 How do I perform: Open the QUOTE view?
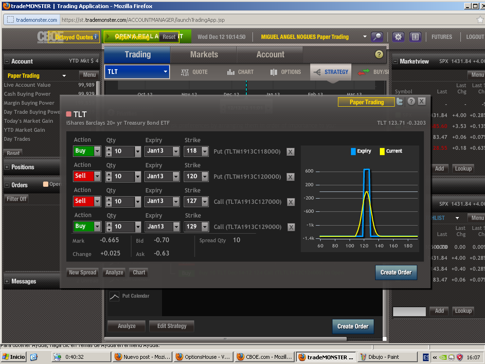[194, 72]
